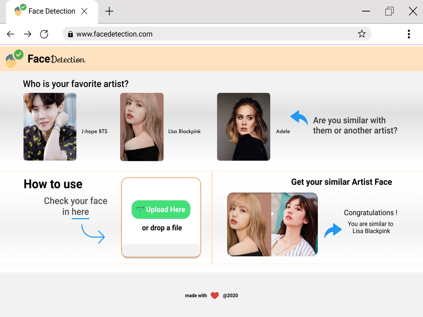Maximize the browser window

pos(389,11)
